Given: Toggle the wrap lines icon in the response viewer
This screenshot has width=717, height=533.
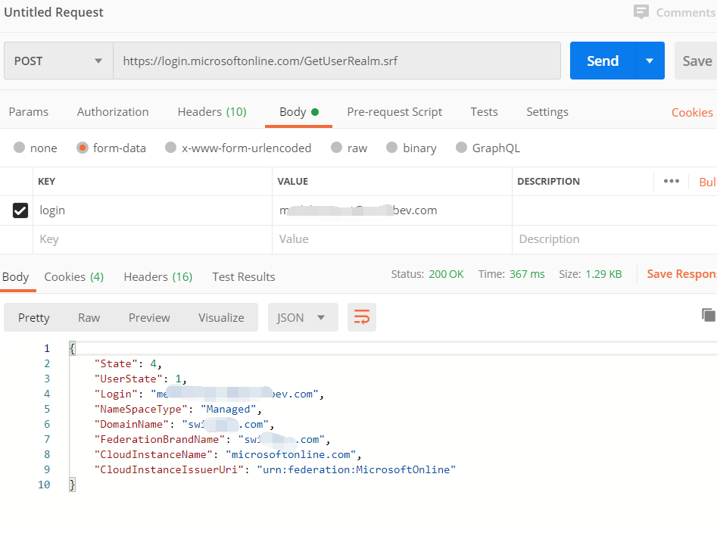Looking at the screenshot, I should pos(361,317).
